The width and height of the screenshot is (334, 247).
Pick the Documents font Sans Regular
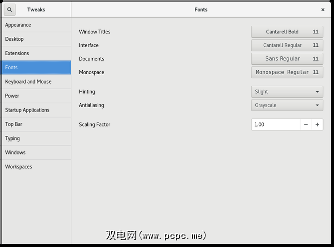287,59
